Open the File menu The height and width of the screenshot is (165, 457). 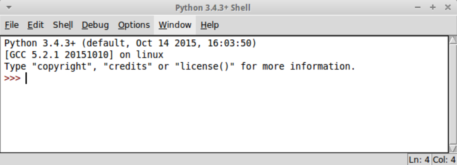click(12, 25)
